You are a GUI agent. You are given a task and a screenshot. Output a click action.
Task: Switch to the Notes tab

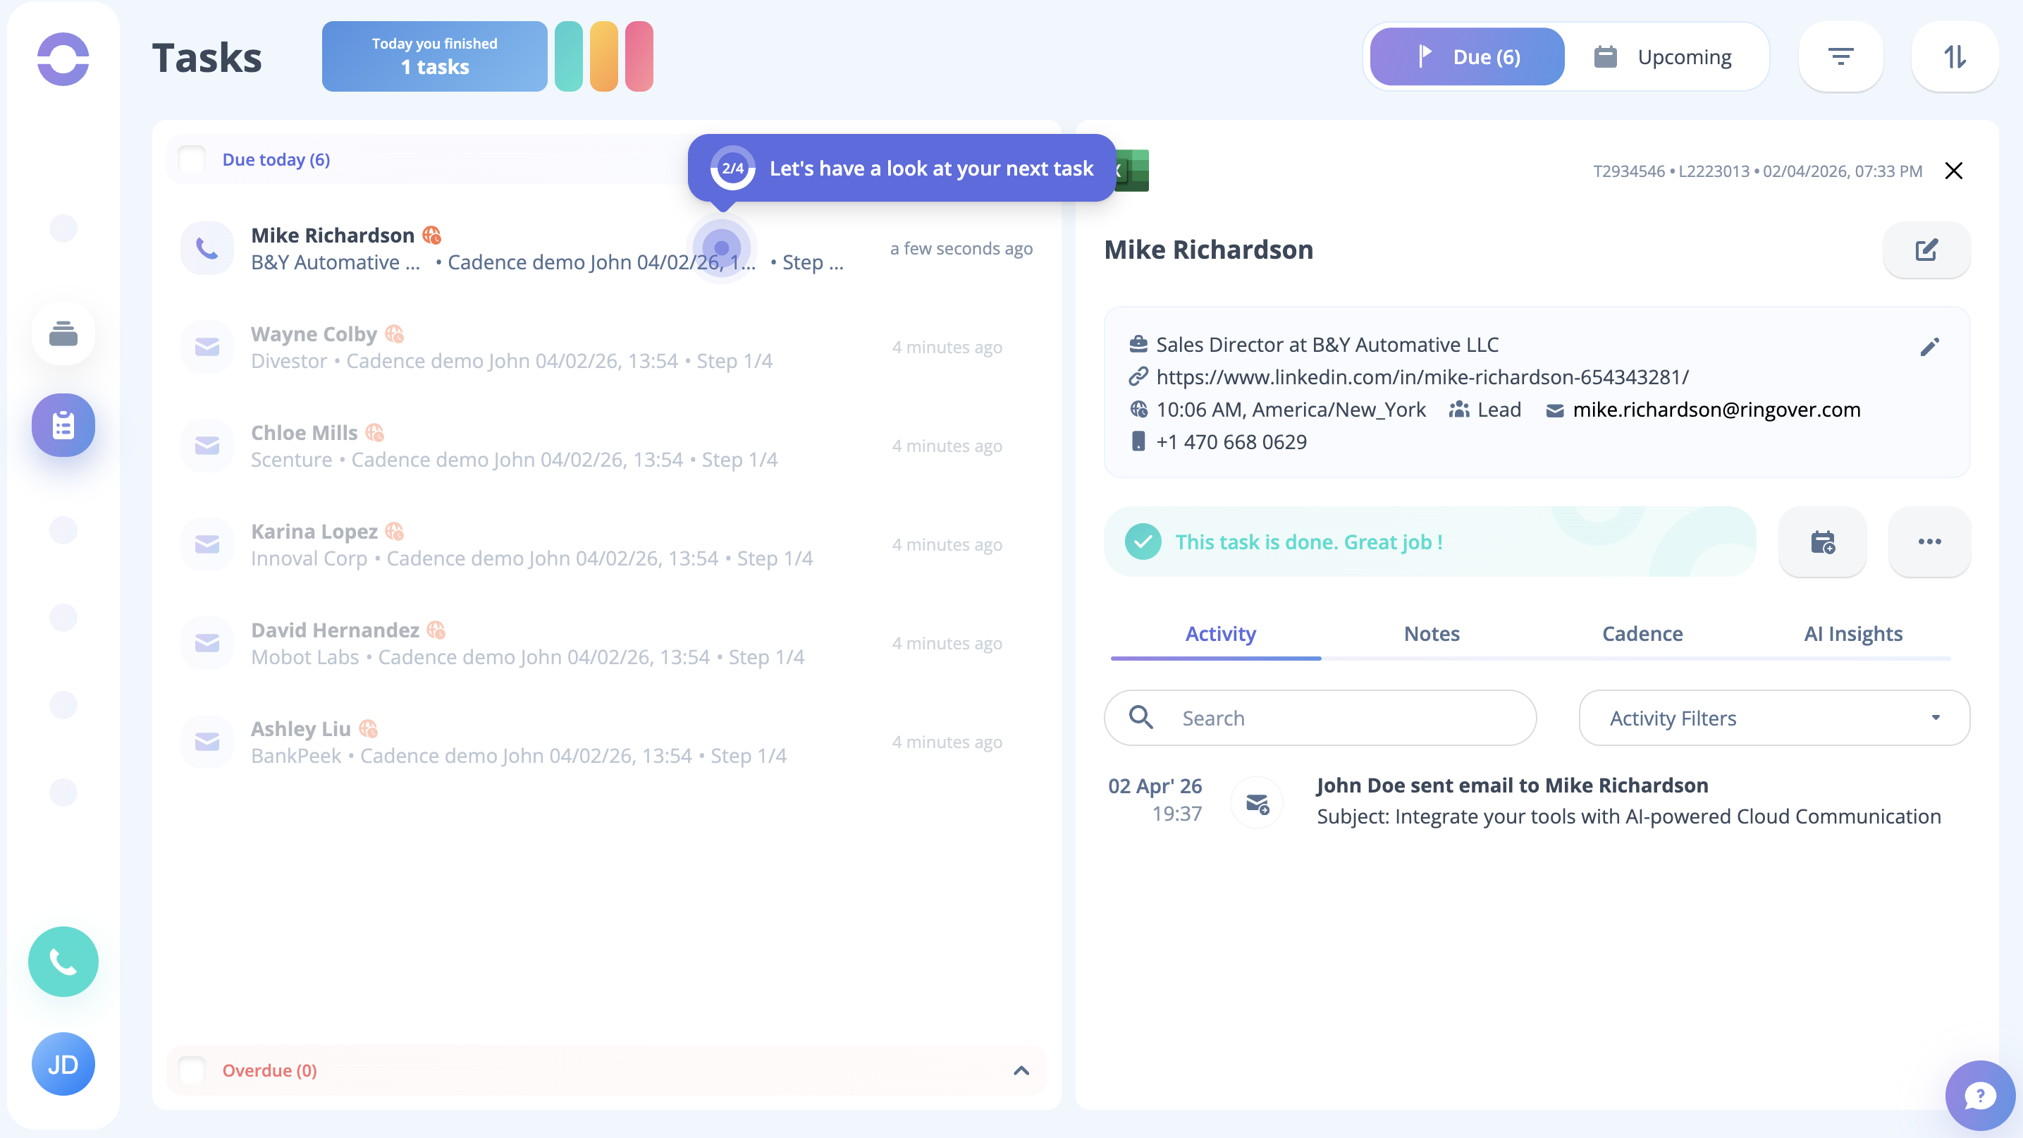[1431, 634]
